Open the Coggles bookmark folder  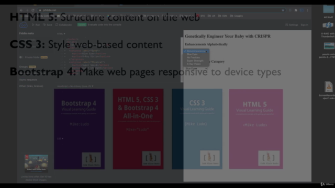[x=237, y=16]
